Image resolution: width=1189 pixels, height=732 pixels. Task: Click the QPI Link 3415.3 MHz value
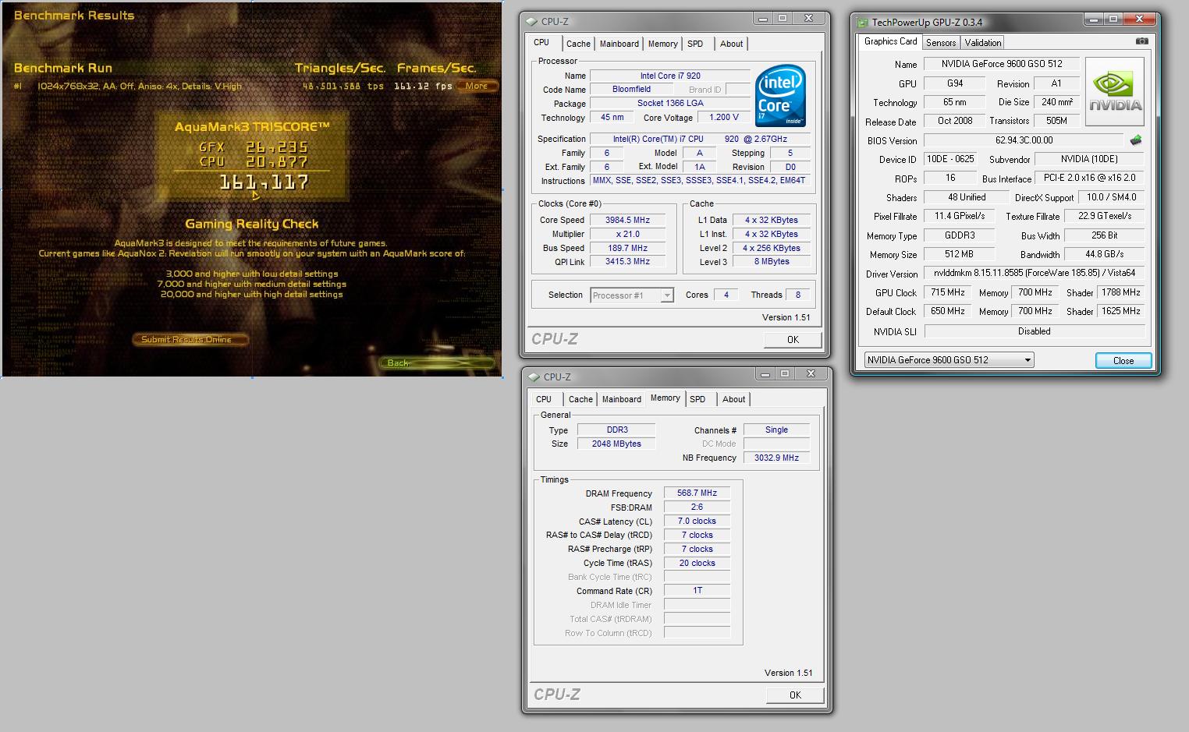(x=627, y=262)
